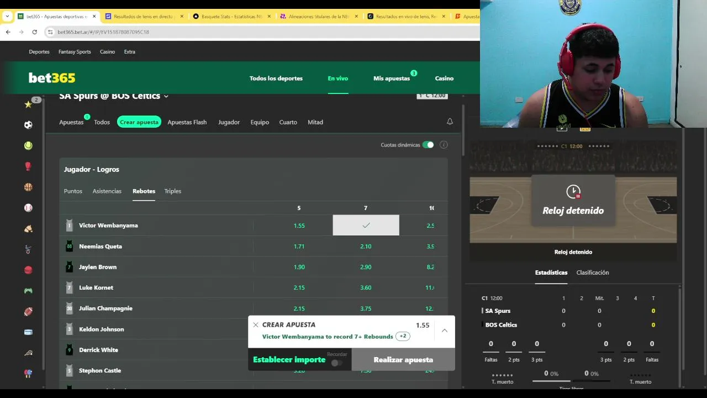Go back in browser
This screenshot has height=398, width=707.
(8, 32)
